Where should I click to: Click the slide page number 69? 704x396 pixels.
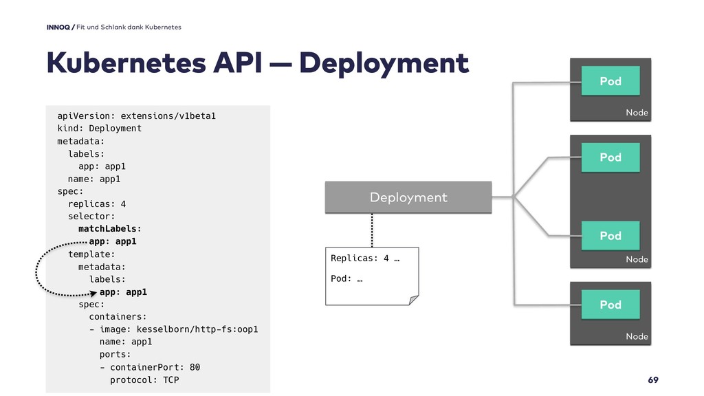click(653, 379)
